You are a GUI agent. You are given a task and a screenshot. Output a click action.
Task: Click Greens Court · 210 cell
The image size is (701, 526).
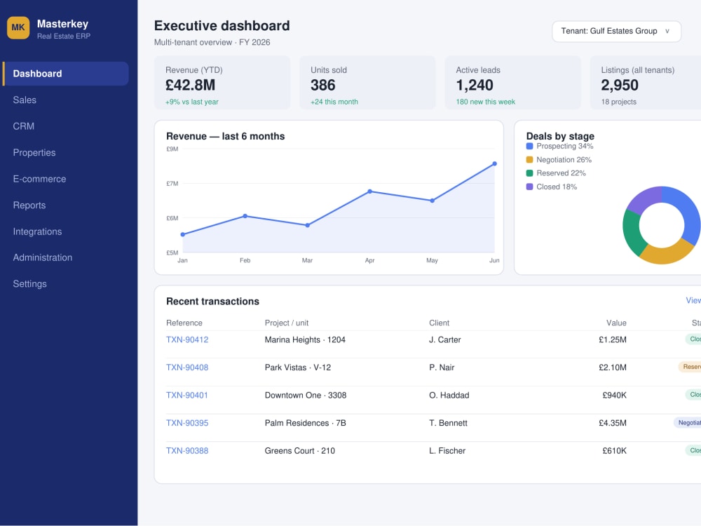tap(299, 451)
